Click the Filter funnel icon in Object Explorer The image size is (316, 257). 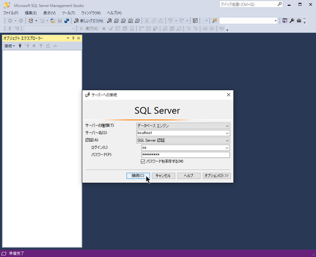41,46
